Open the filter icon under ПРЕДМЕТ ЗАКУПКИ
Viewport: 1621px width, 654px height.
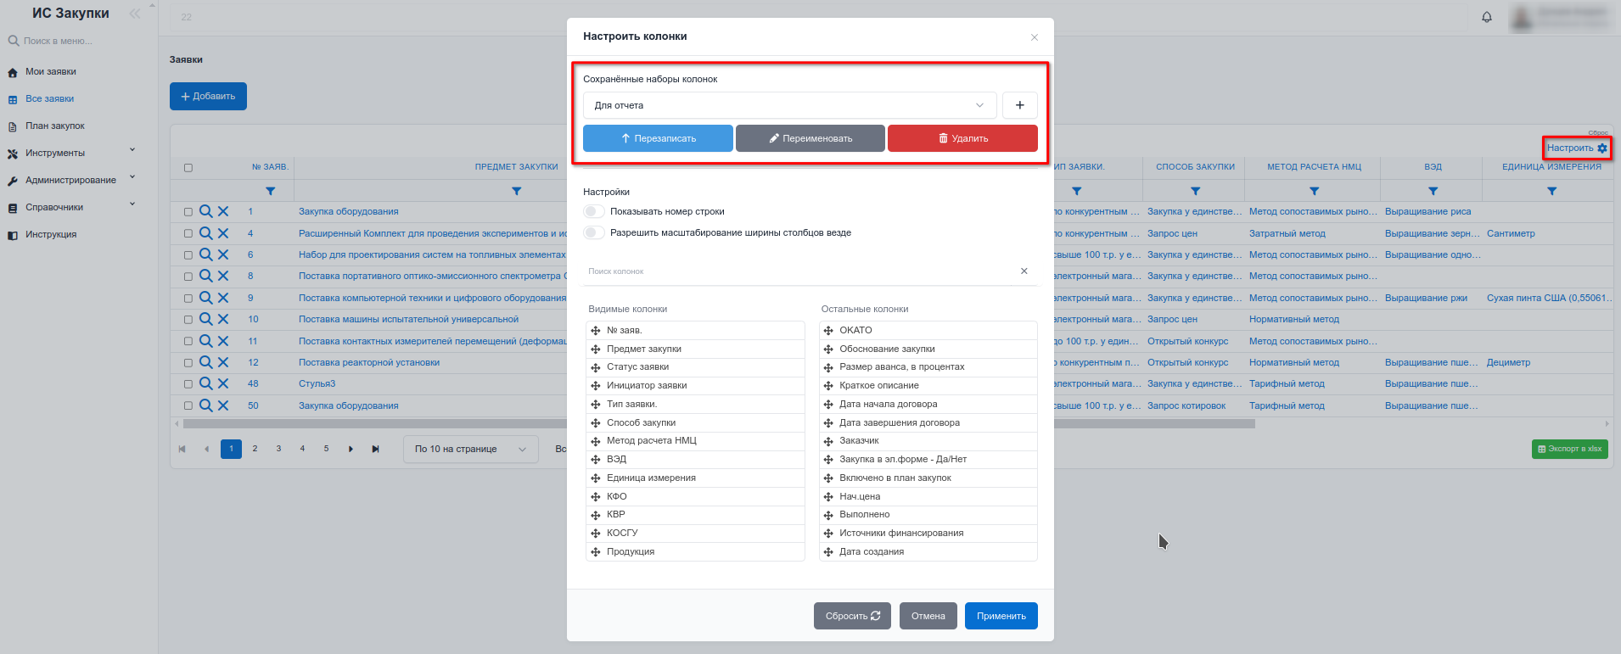tap(516, 192)
